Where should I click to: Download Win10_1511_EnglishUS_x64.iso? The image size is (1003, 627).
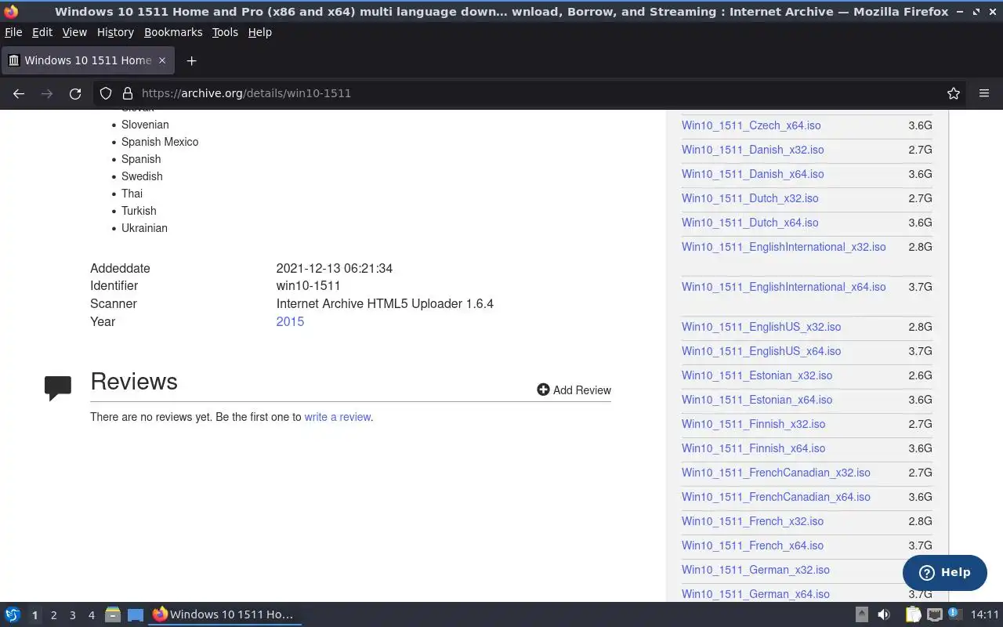[762, 351]
